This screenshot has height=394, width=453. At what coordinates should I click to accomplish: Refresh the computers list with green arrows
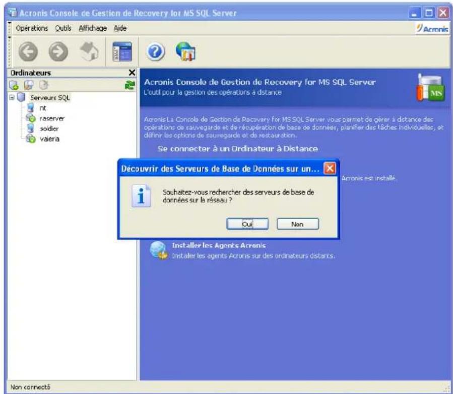point(130,85)
